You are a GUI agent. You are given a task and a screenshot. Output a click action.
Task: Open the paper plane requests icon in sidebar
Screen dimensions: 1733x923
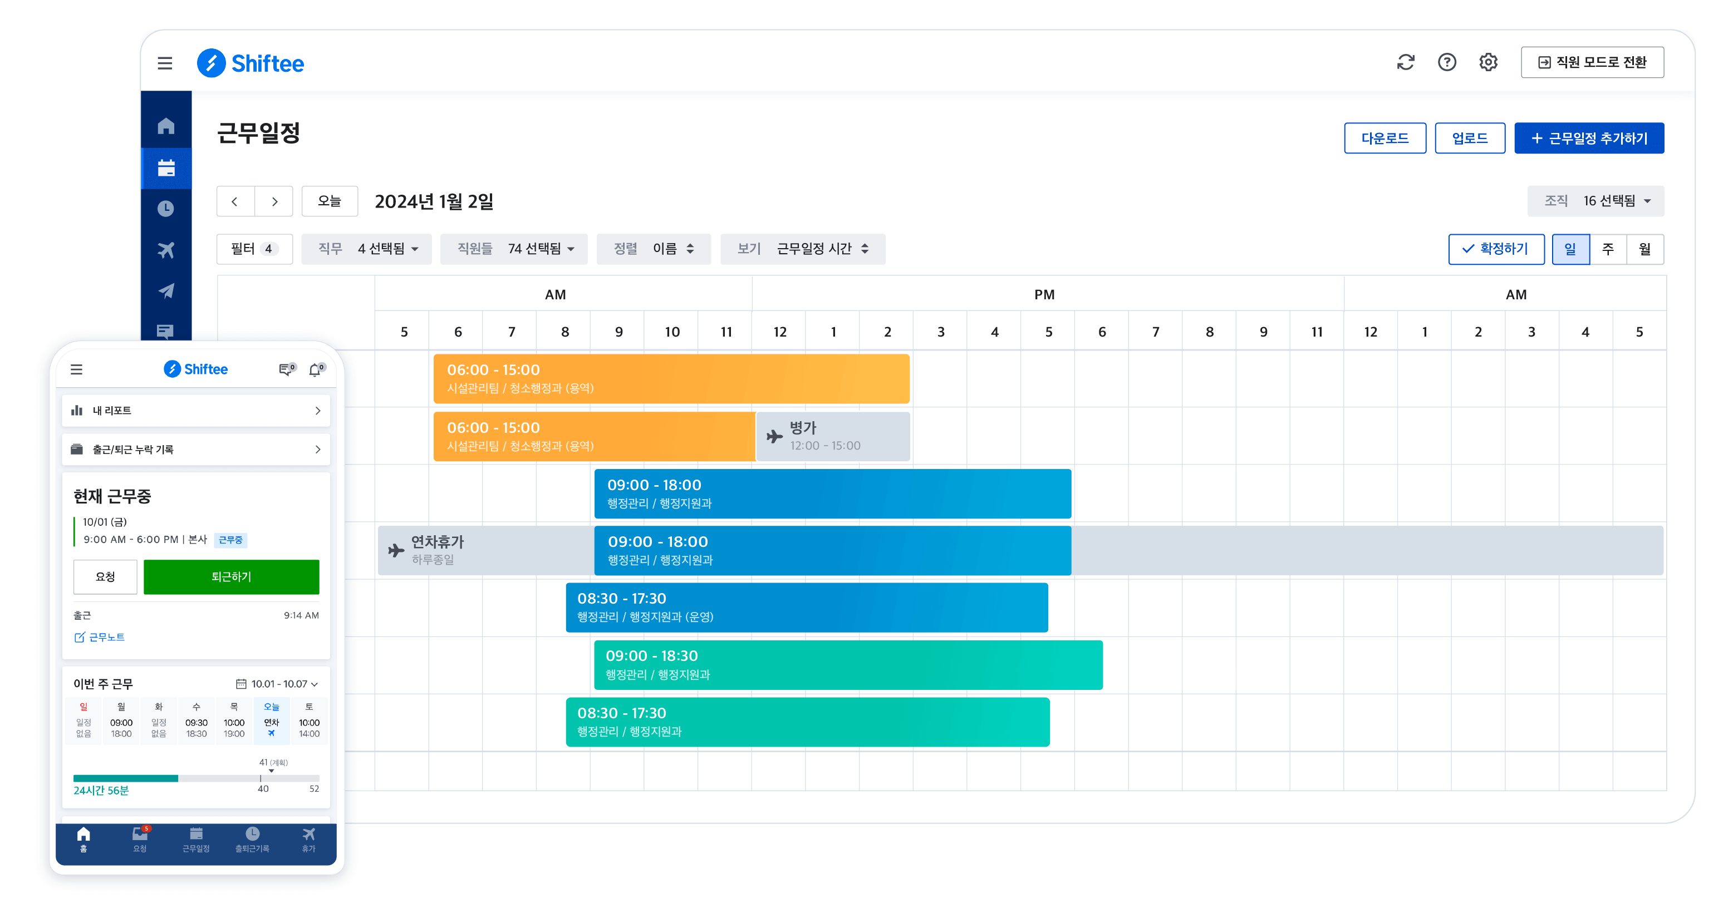pyautogui.click(x=166, y=290)
